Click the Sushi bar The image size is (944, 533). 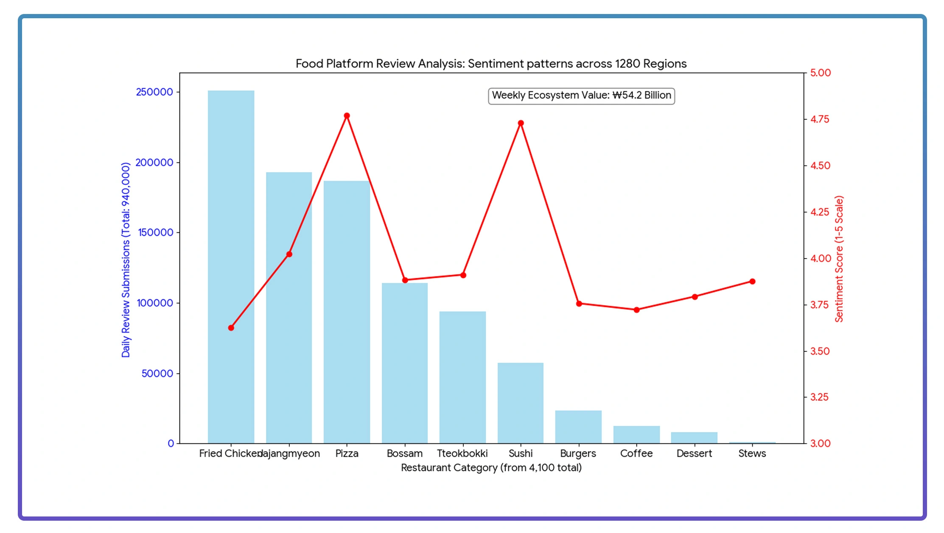coord(521,403)
